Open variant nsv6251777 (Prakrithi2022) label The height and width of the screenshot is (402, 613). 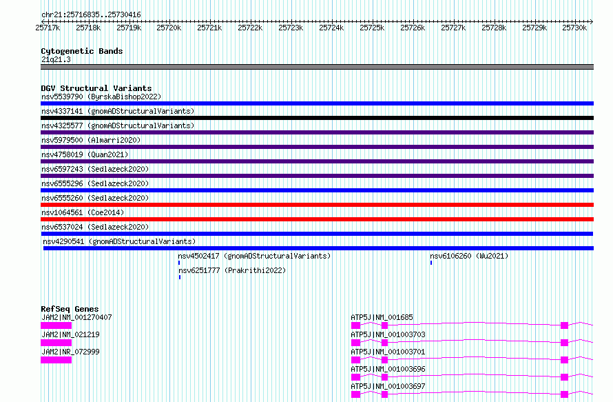click(x=232, y=270)
